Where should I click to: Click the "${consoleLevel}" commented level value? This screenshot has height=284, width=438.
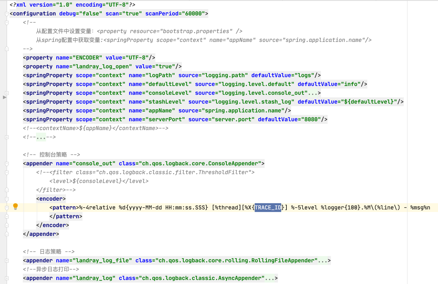[97, 181]
